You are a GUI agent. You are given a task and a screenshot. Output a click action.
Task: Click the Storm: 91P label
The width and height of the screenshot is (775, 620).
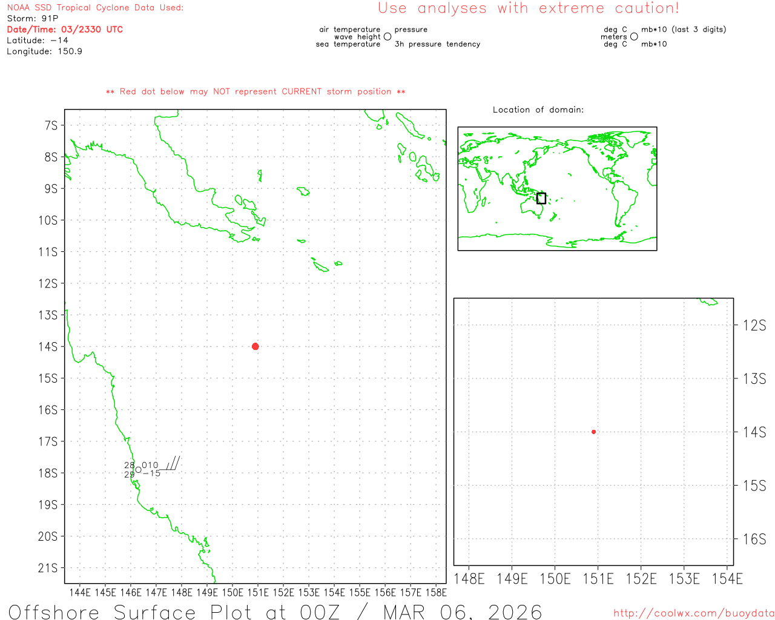click(33, 18)
